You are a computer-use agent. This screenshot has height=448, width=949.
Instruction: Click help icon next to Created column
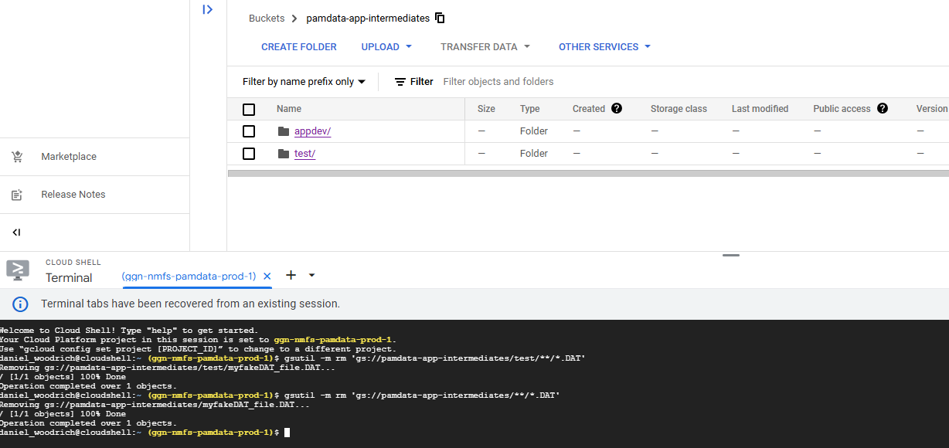[617, 109]
